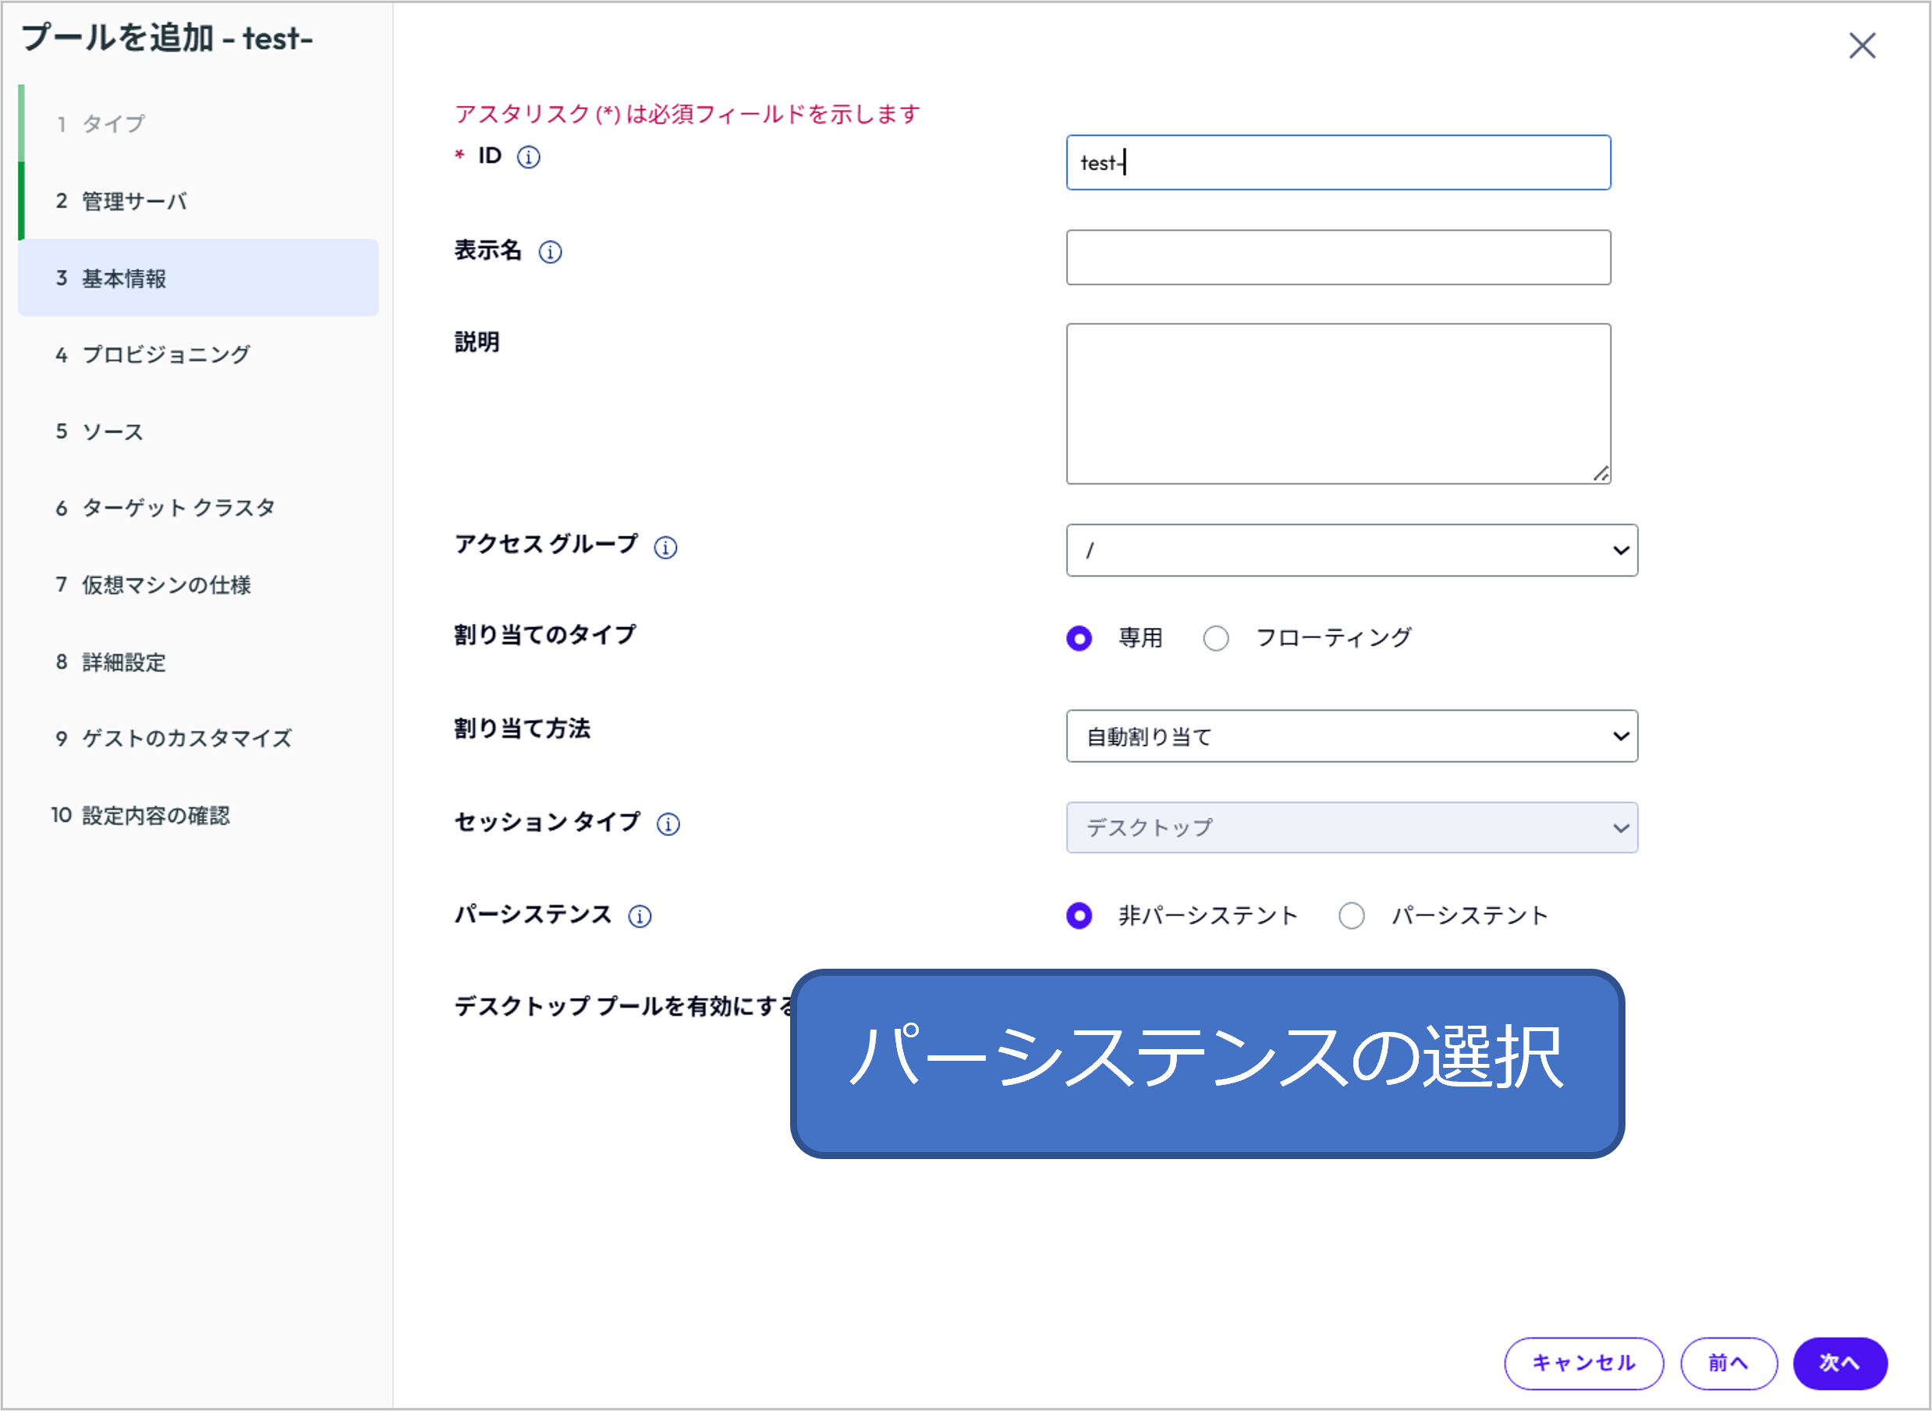This screenshot has width=1932, height=1411.
Task: Select パーシステント persistence option
Action: pyautogui.click(x=1352, y=915)
